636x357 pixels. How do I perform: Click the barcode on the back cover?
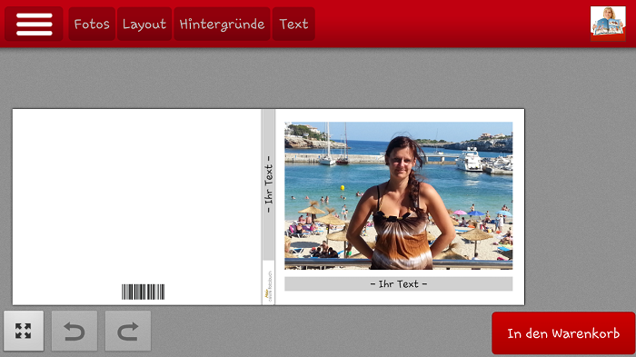(144, 292)
